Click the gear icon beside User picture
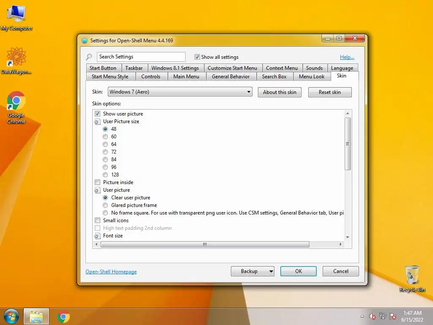433x325 pixels. click(x=97, y=190)
